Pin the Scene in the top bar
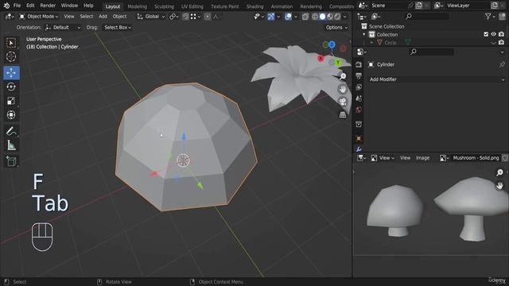Viewport: 509px width, 286px height. pyautogui.click(x=410, y=6)
